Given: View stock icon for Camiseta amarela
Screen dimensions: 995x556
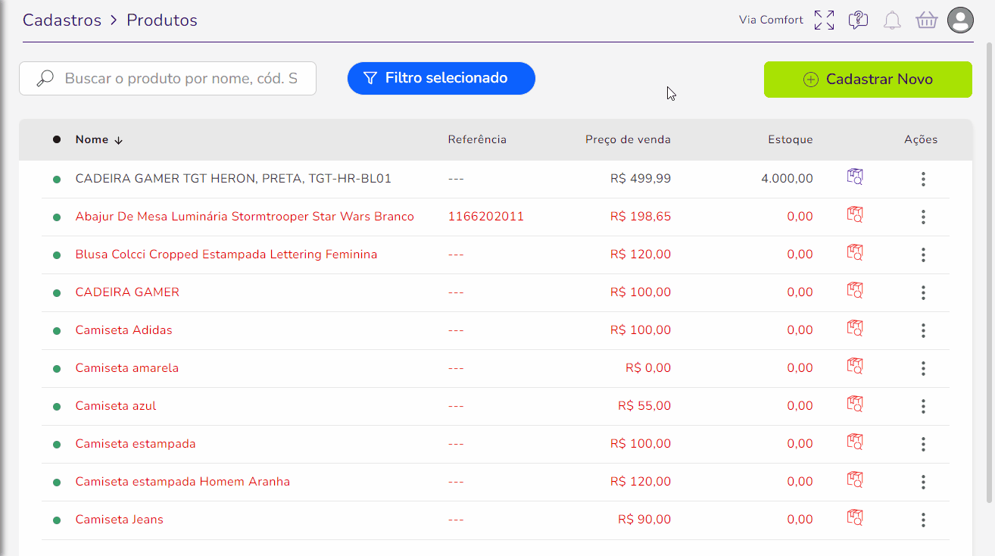Looking at the screenshot, I should 855,367.
